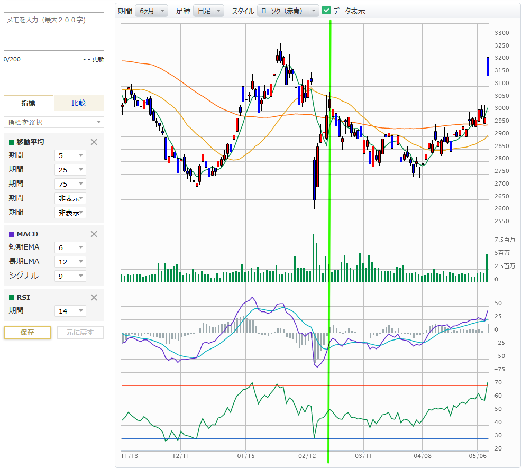Remove the 移動平均 indicator panel

(x=94, y=142)
